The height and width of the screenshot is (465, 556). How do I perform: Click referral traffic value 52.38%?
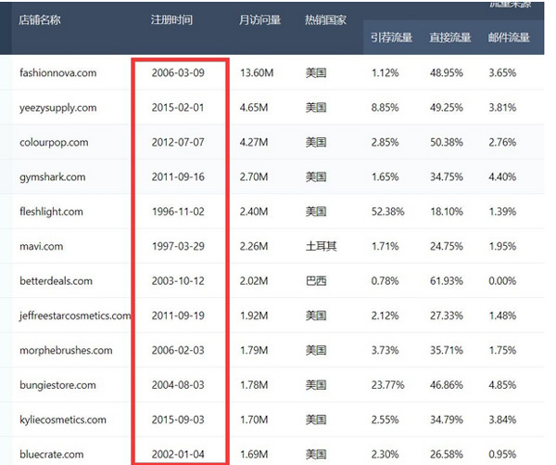387,212
